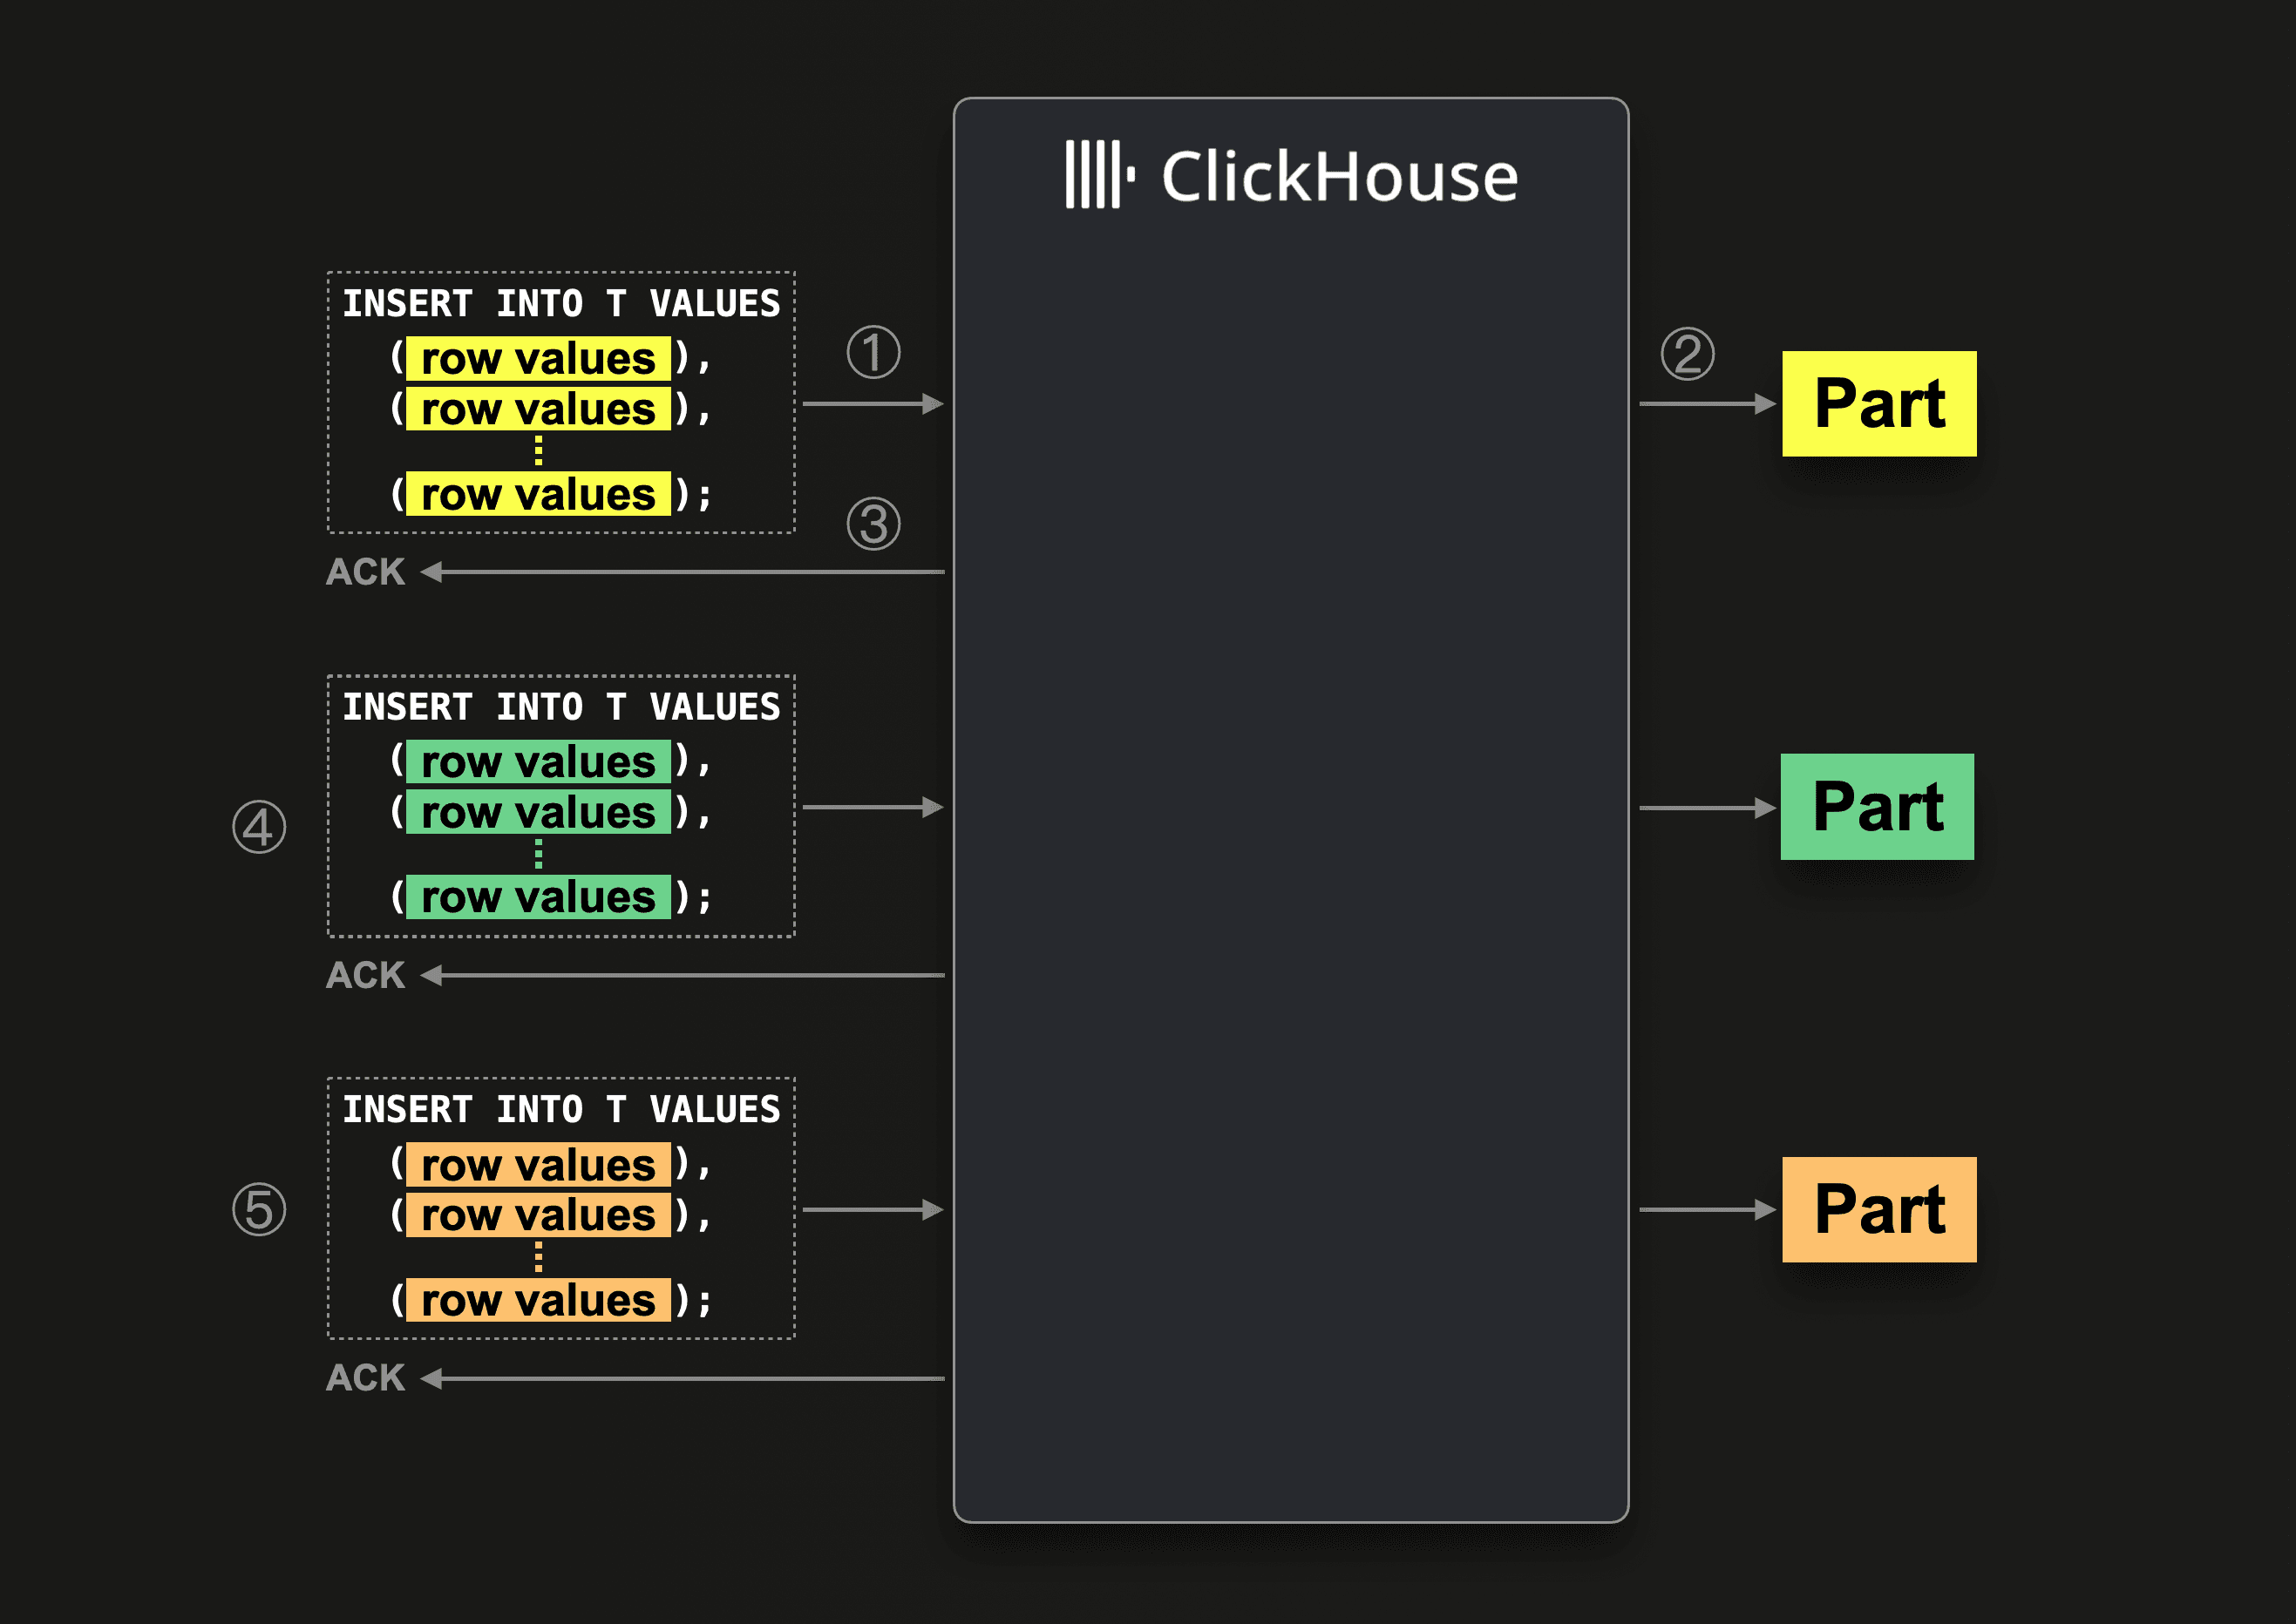The width and height of the screenshot is (2296, 1624).
Task: Click the topmost orange row values label
Action: 538,1165
